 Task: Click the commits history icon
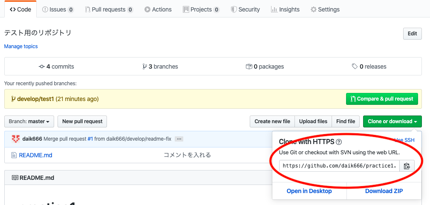pos(42,66)
